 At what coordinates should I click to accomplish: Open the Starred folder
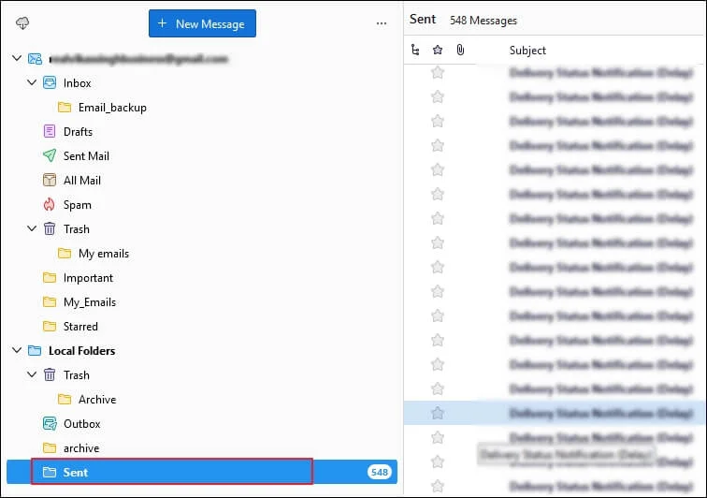pyautogui.click(x=80, y=327)
